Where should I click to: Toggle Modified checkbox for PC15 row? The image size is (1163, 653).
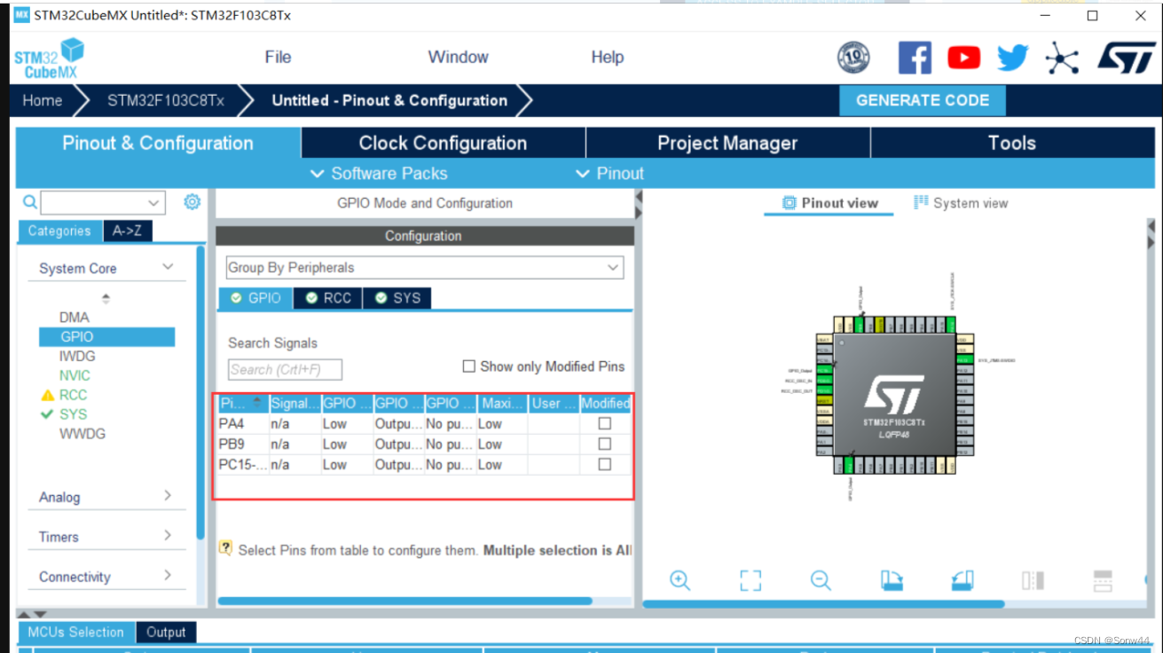tap(605, 464)
